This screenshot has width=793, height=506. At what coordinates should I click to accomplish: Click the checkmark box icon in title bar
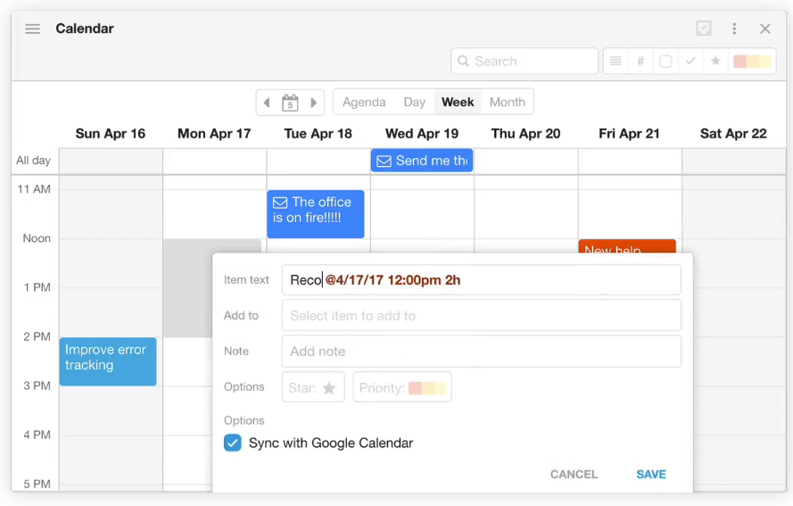704,29
